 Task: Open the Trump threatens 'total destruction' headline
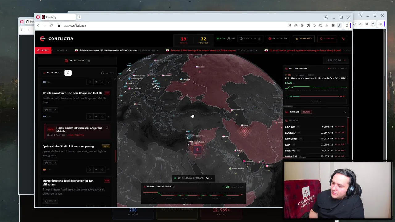[x=68, y=183]
